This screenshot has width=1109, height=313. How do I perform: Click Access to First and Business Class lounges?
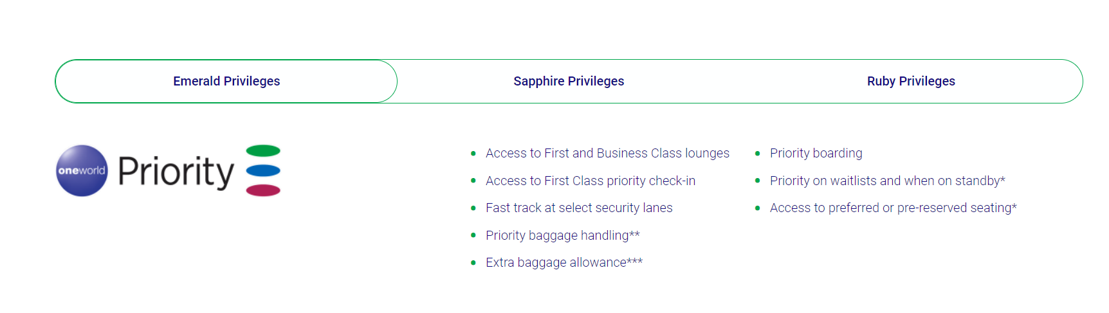pyautogui.click(x=607, y=153)
